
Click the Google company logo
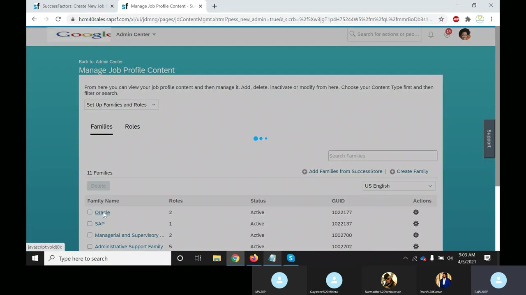83,34
